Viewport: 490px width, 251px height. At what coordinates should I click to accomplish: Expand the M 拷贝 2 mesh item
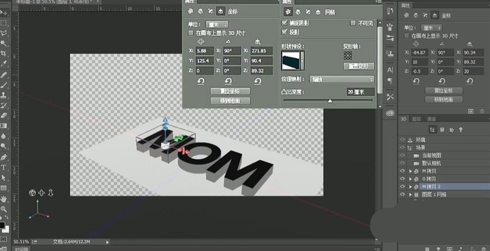[x=410, y=186]
